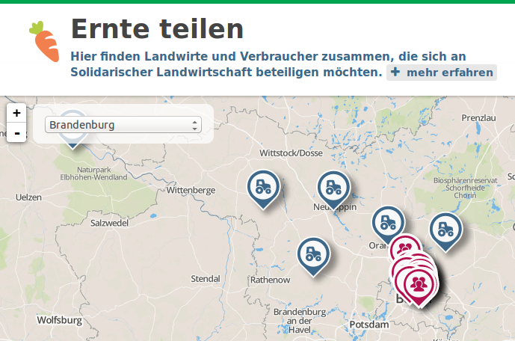This screenshot has width=515, height=341.
Task: Select the tractor marker east of Rathenow
Action: 314,256
